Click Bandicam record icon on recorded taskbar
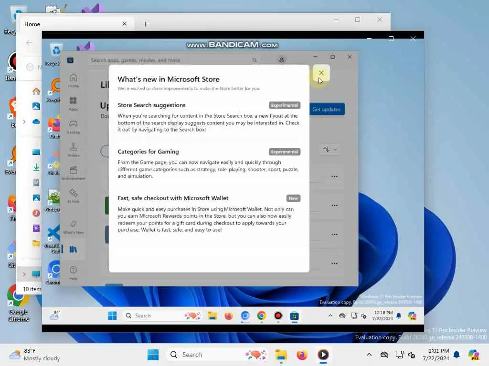The image size is (489, 366). point(278,316)
